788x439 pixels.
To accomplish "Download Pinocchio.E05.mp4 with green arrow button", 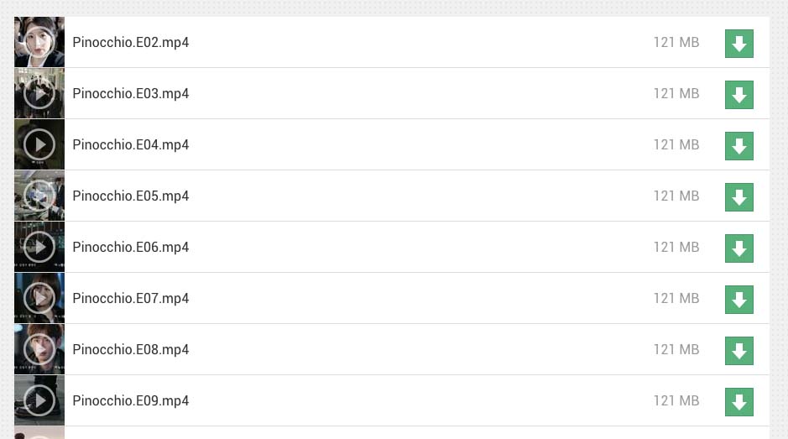I will pos(738,197).
